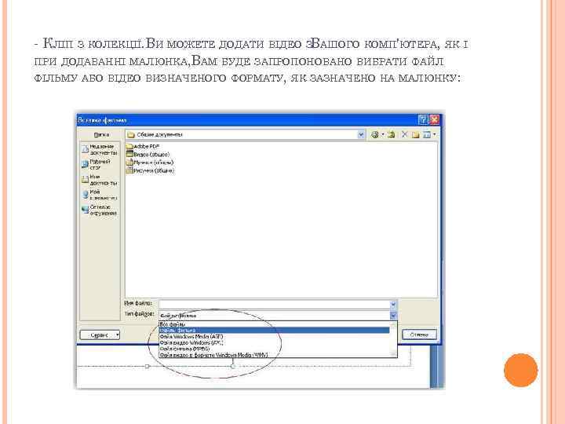Open the Views menu icon
The height and width of the screenshot is (424, 565).
pyautogui.click(x=427, y=135)
